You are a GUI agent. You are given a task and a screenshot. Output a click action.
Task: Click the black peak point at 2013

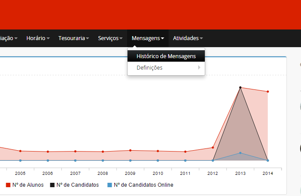click(240, 88)
